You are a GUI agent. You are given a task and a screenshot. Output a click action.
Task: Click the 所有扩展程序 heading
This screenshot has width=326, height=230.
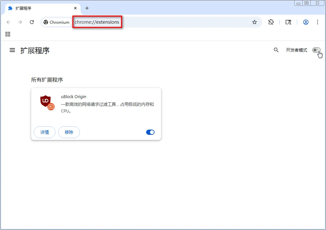point(47,80)
